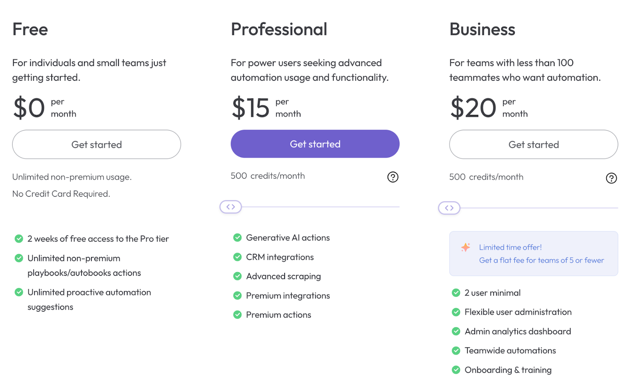Click purple Get started for Professional plan

coord(315,144)
